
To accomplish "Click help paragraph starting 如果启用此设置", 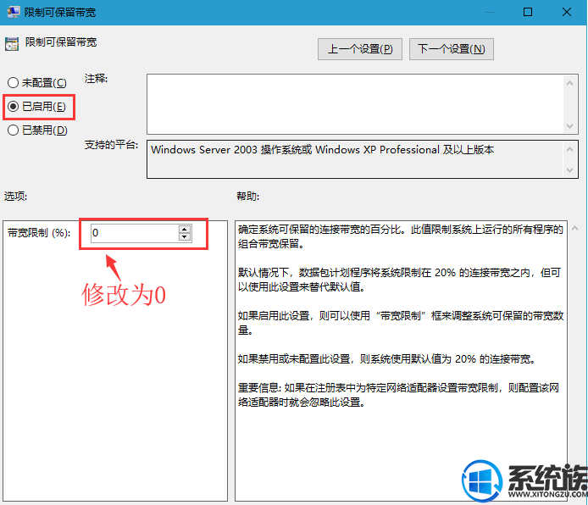I will tap(401, 323).
